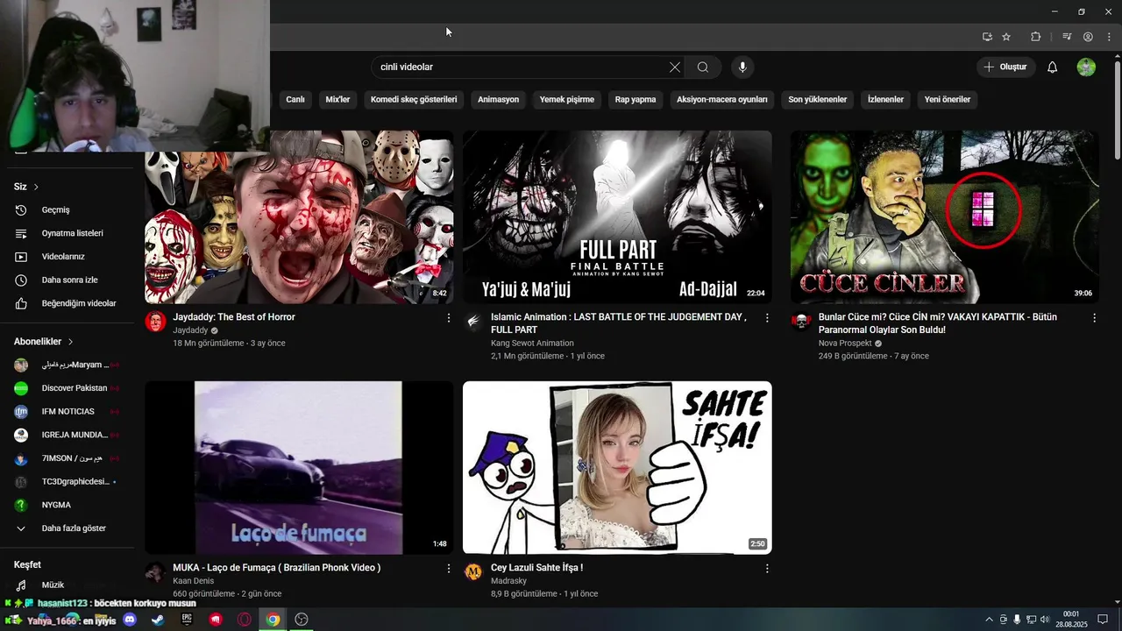Click the Oluştur create button
Image resolution: width=1122 pixels, height=631 pixels.
tap(1006, 67)
